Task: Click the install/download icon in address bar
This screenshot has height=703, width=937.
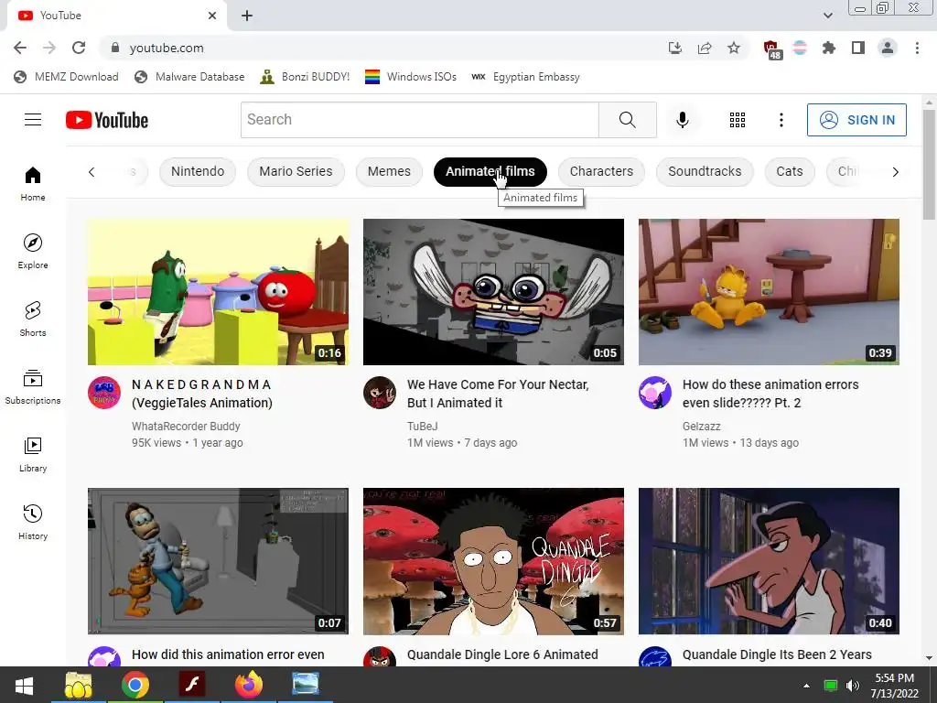Action: pyautogui.click(x=675, y=48)
